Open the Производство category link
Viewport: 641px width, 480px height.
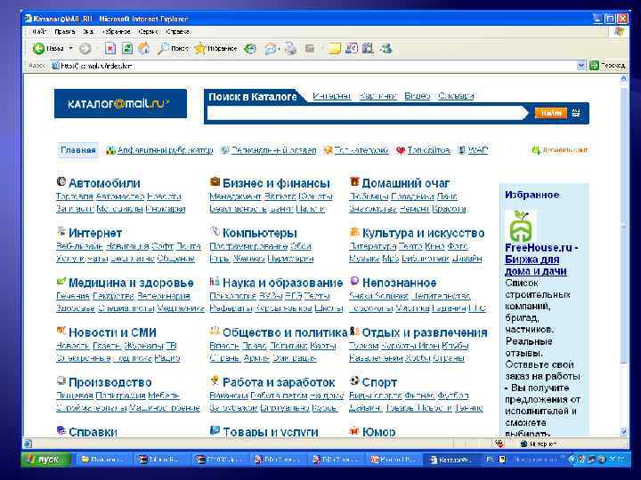click(x=110, y=382)
